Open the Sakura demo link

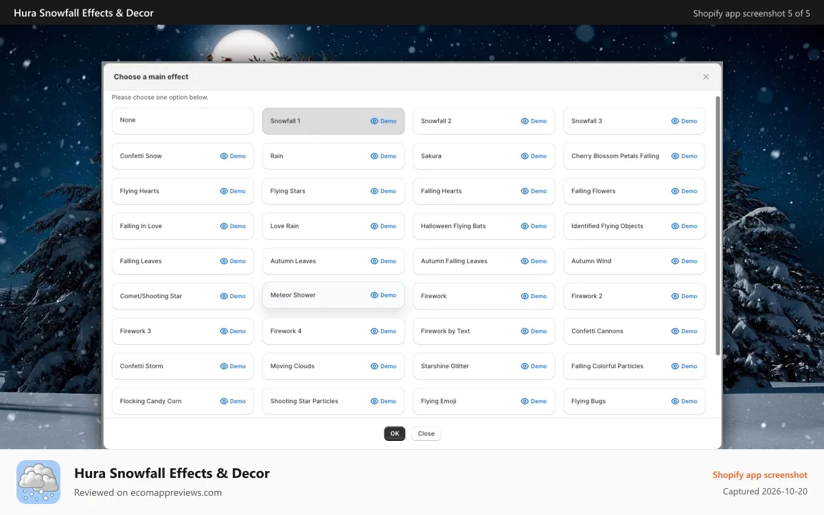(534, 156)
